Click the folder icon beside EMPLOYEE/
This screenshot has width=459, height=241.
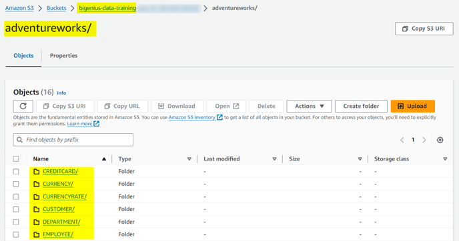click(36, 234)
